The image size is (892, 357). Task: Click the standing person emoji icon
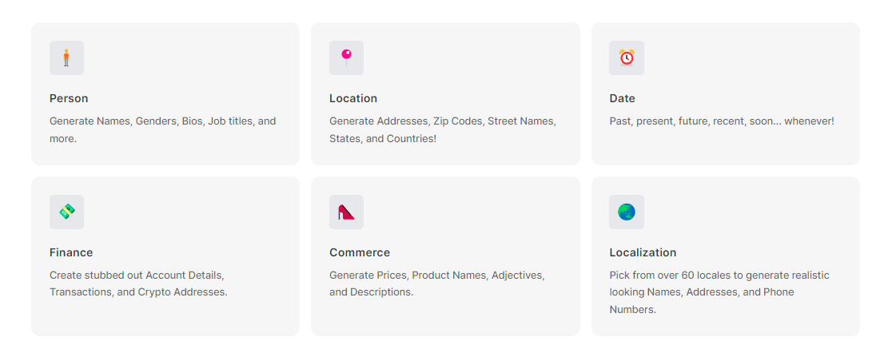pyautogui.click(x=66, y=58)
